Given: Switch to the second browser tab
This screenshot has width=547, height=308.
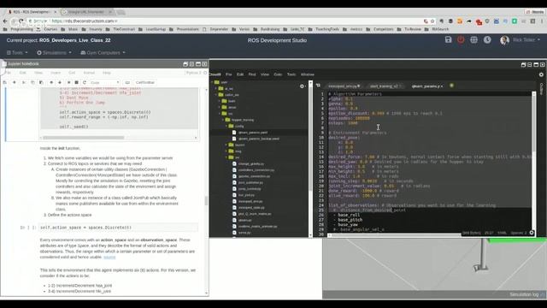Looking at the screenshot, I should coord(86,12).
